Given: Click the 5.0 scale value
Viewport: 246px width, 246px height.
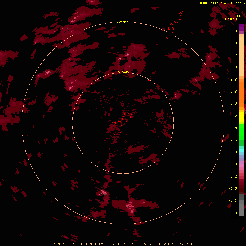Looking at the screenshot, I should [234, 104].
